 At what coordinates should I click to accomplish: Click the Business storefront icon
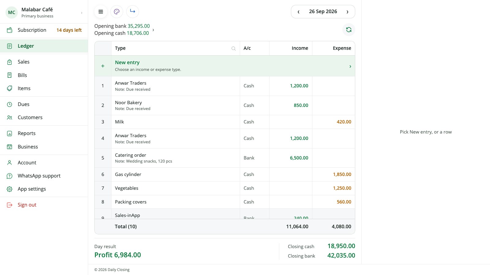9,147
